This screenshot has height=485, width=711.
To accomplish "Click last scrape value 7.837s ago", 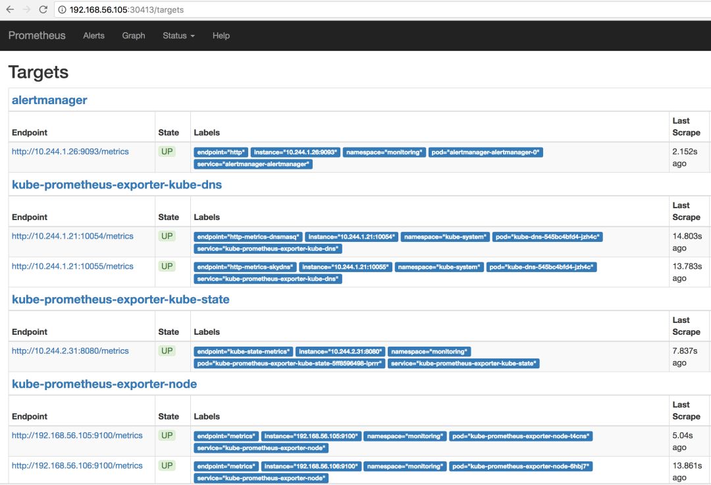I will (x=685, y=357).
